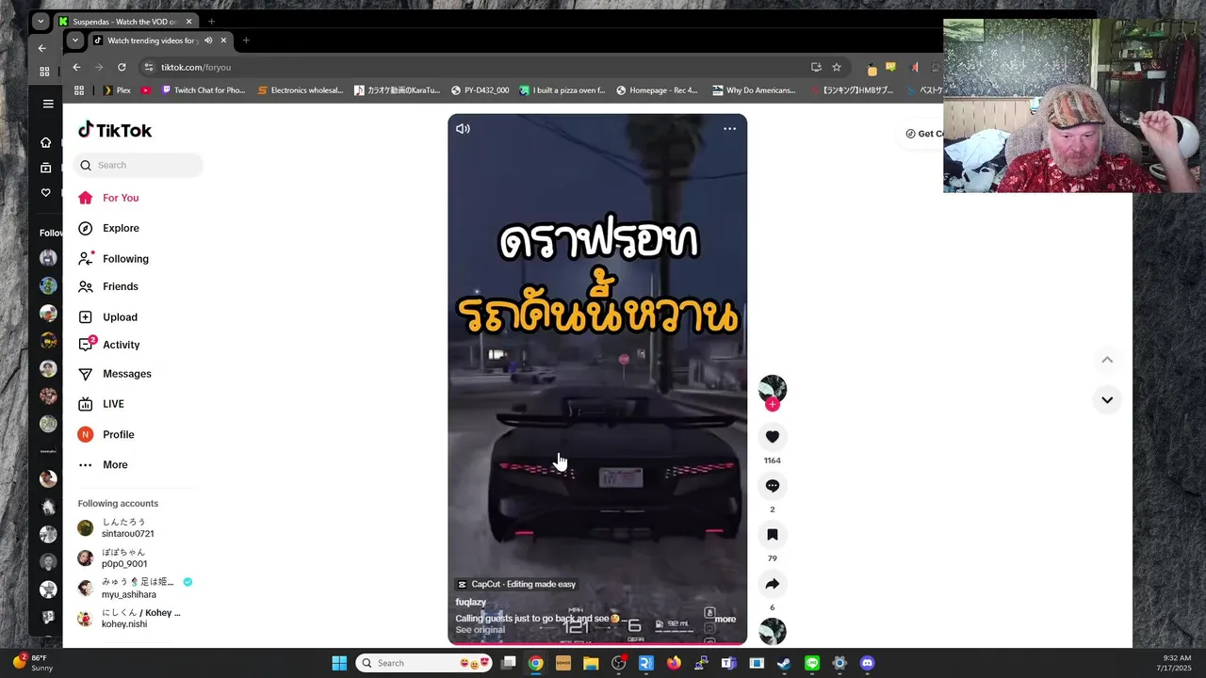The image size is (1206, 678).
Task: Open the Windows Start menu
Action: click(339, 663)
